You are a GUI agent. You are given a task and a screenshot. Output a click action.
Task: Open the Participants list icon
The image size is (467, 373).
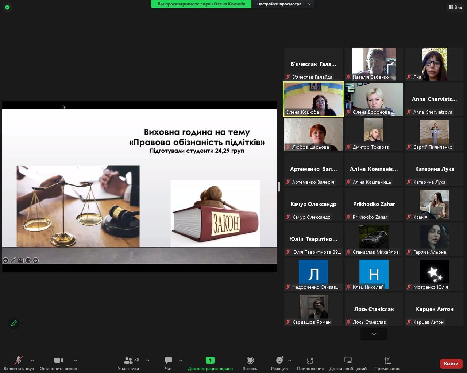tap(128, 360)
